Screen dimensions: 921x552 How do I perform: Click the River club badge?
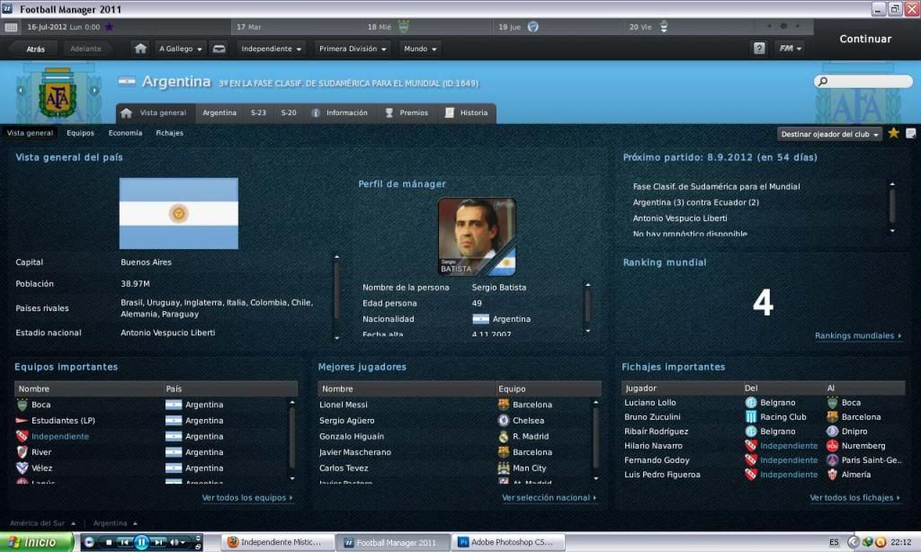click(x=22, y=452)
